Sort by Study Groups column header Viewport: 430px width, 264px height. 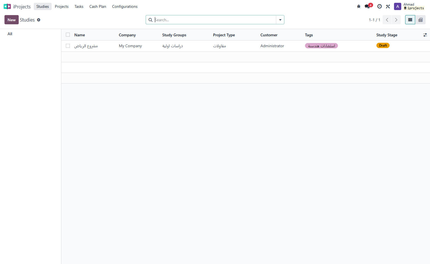point(174,35)
